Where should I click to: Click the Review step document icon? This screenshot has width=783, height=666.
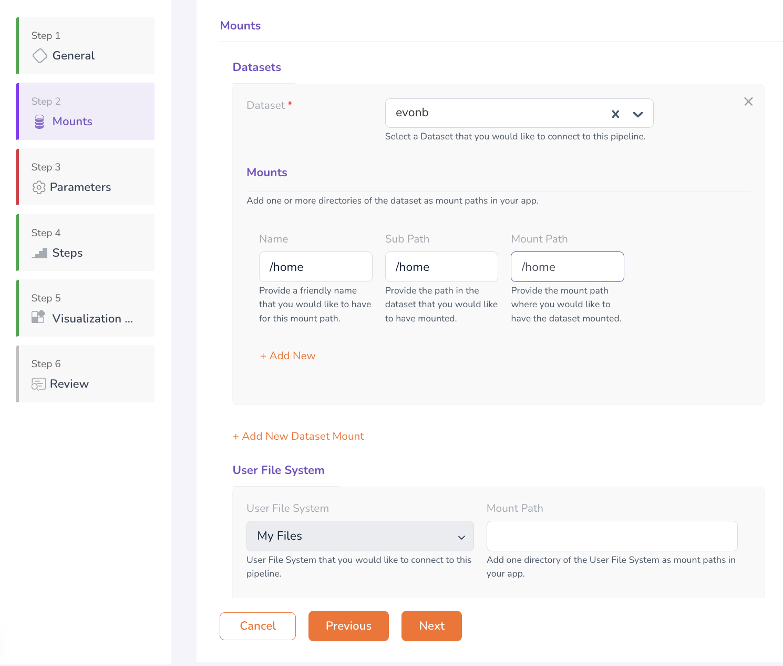(38, 385)
